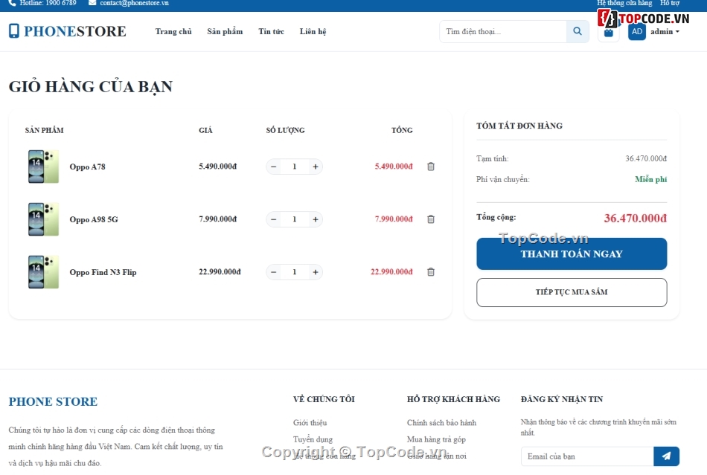Increase quantity of Oppo A98 5G

click(316, 219)
